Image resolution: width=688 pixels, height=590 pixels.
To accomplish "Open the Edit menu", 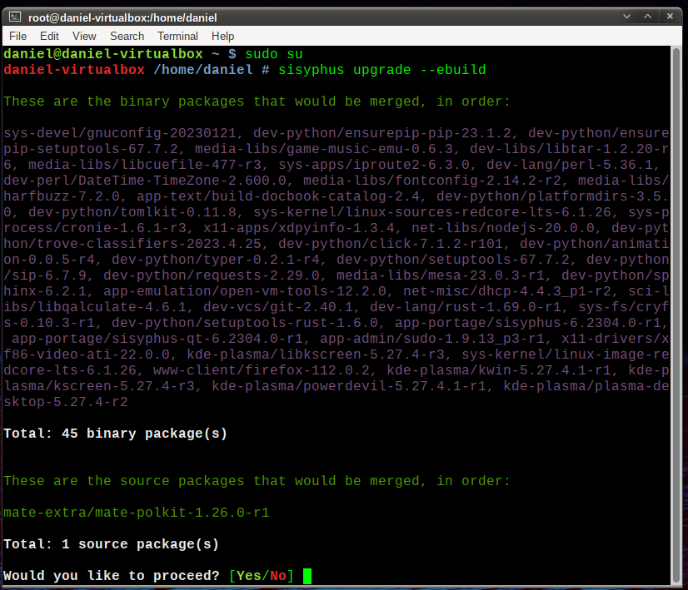I will click(49, 36).
